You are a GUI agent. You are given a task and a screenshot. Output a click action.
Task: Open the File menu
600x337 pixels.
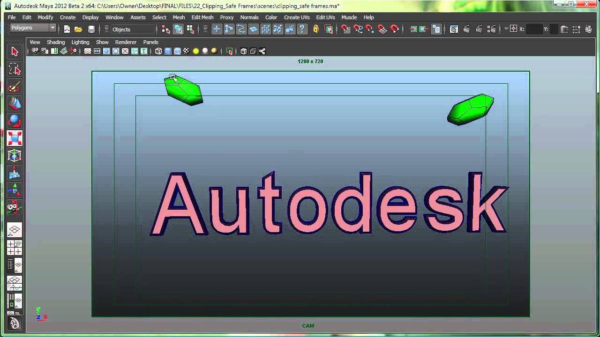click(12, 17)
